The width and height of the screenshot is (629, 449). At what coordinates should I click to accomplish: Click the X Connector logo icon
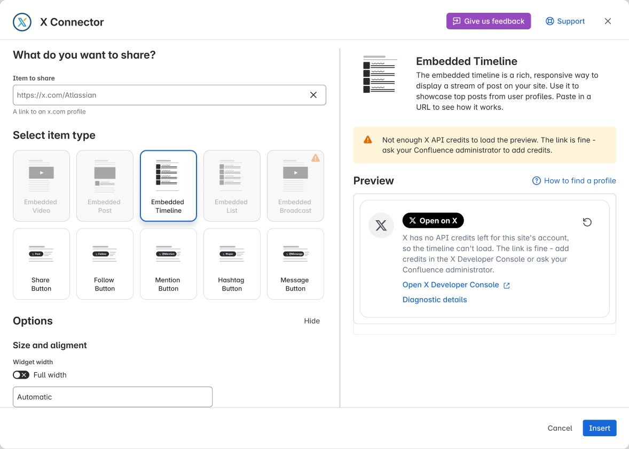(x=22, y=22)
